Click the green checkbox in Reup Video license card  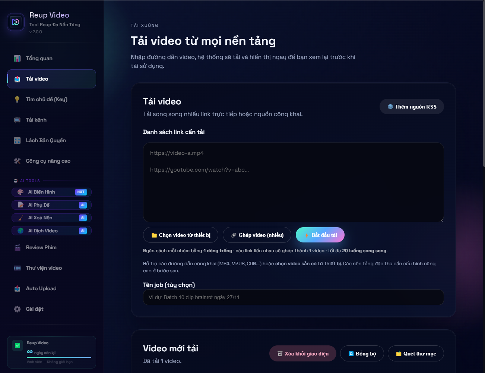(18, 345)
